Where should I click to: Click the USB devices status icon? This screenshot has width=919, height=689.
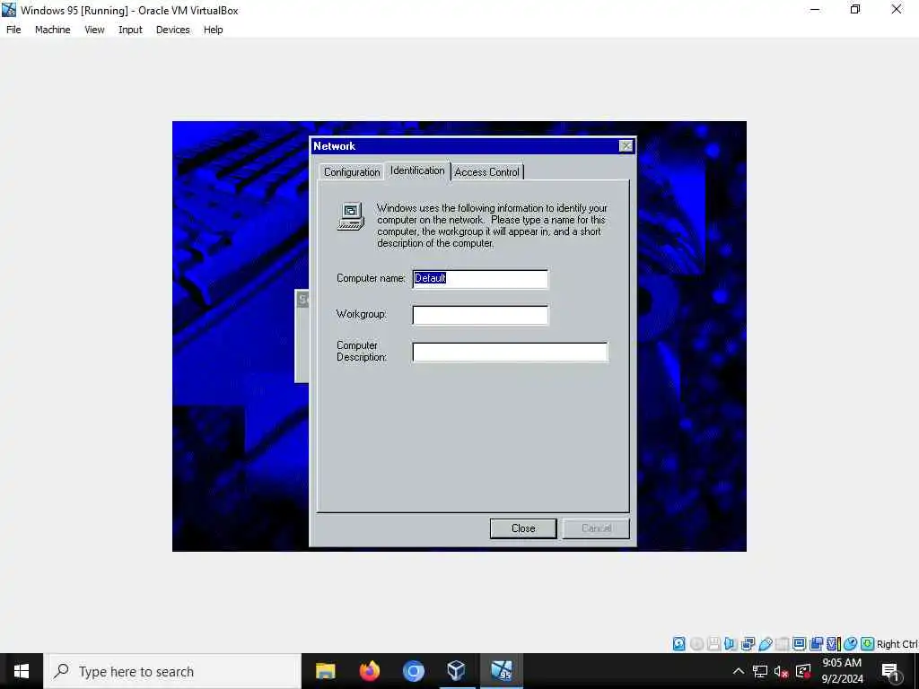(x=765, y=644)
